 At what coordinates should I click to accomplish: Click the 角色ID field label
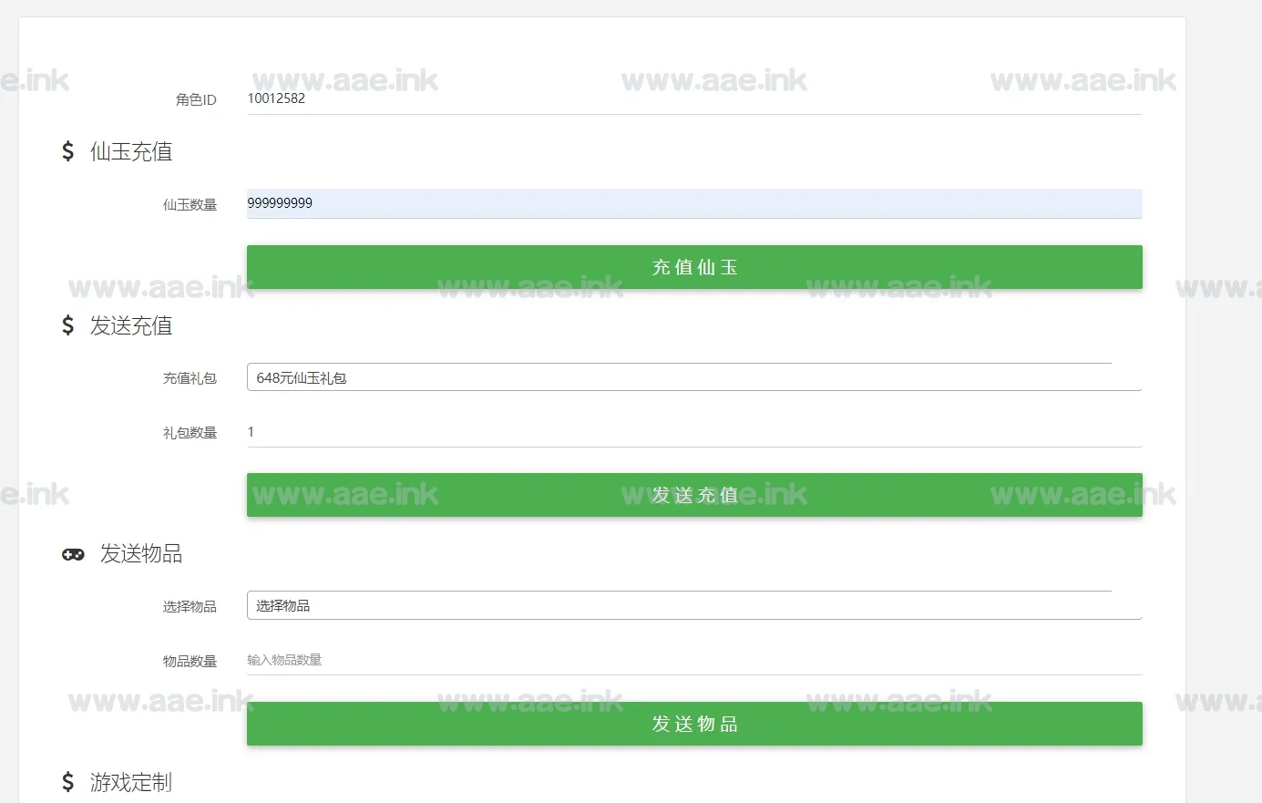[x=196, y=99]
